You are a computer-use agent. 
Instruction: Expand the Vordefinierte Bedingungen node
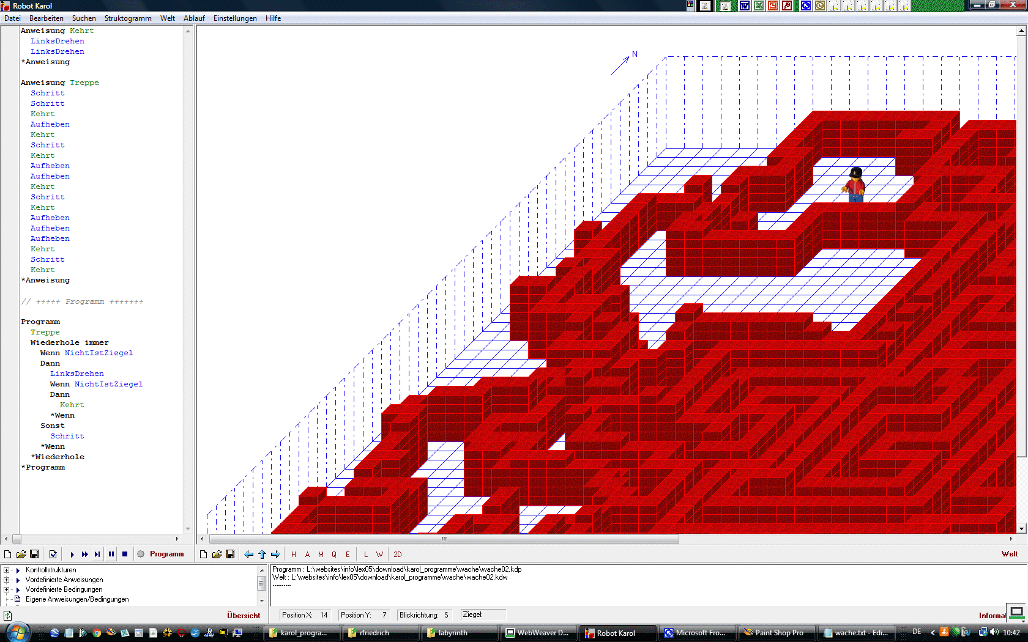pyautogui.click(x=7, y=589)
